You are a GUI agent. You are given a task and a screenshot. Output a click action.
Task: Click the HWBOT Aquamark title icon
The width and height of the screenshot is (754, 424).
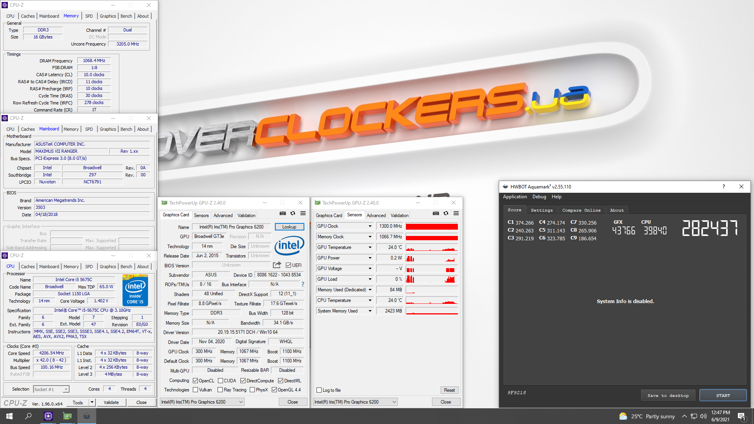coord(505,187)
